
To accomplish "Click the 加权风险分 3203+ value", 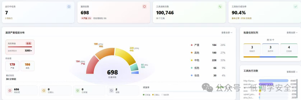I will (x=28, y=51).
